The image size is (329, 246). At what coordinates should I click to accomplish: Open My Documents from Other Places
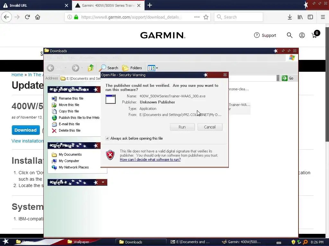[x=70, y=155]
